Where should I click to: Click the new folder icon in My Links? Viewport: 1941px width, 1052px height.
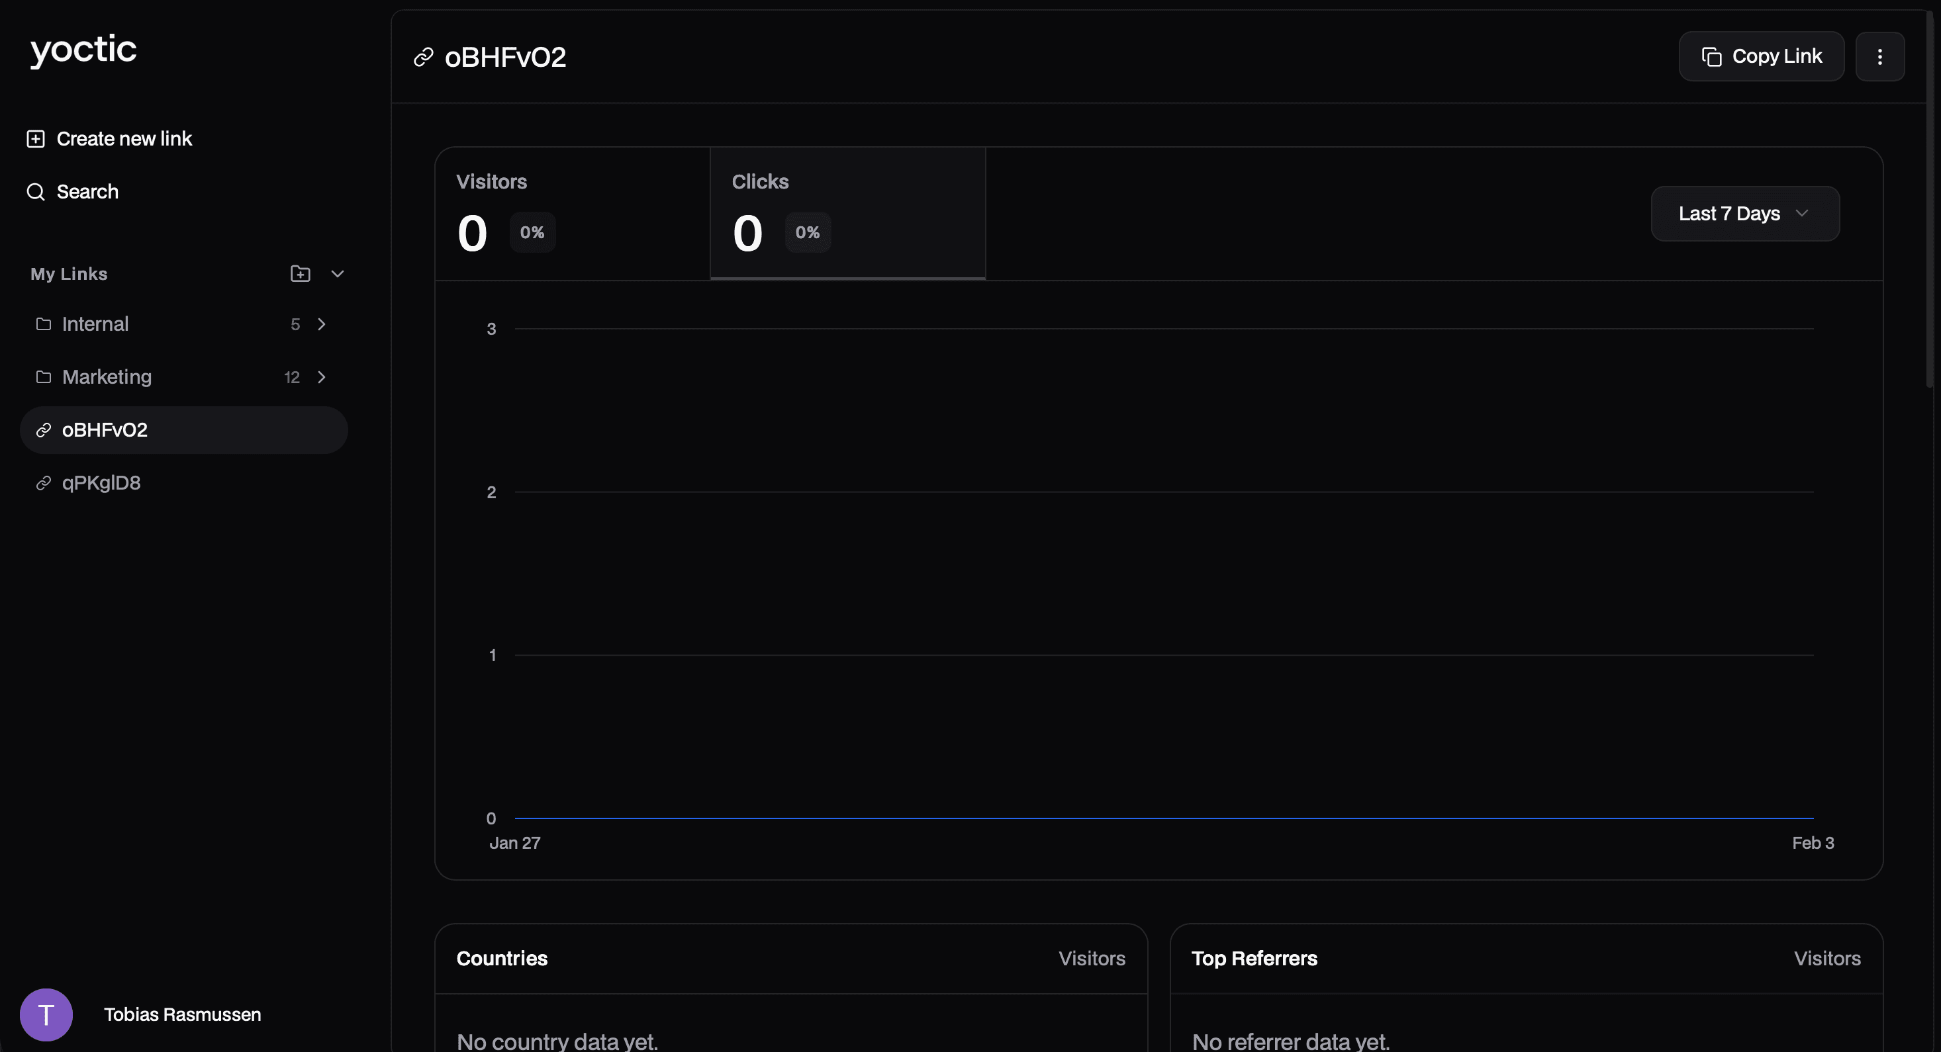tap(300, 274)
